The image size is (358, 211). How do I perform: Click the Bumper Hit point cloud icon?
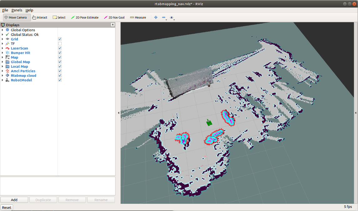coord(8,52)
